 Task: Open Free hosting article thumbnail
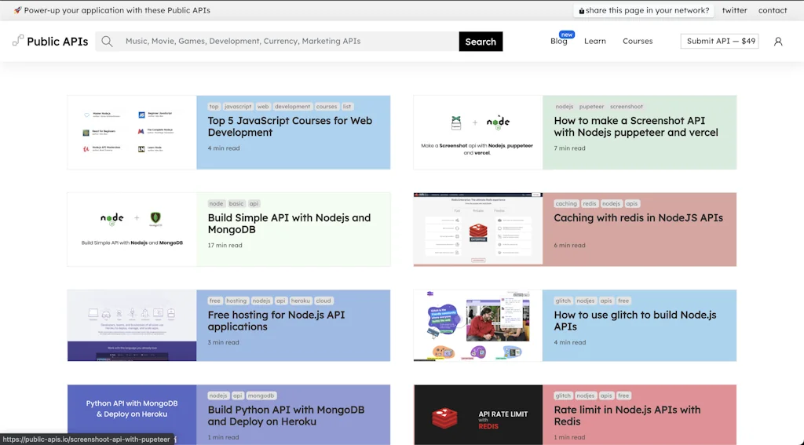click(132, 325)
